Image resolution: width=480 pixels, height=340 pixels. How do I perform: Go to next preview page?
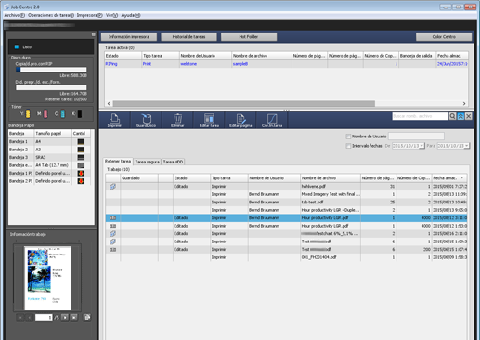tap(65, 318)
